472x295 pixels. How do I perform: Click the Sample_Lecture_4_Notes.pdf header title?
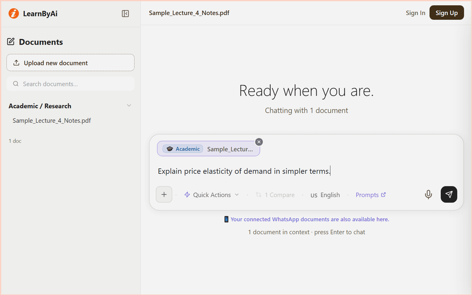click(x=189, y=13)
